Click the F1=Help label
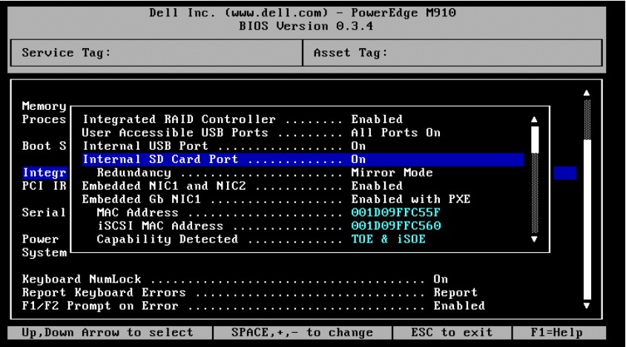Image resolution: width=626 pixels, height=347 pixels. (x=556, y=332)
